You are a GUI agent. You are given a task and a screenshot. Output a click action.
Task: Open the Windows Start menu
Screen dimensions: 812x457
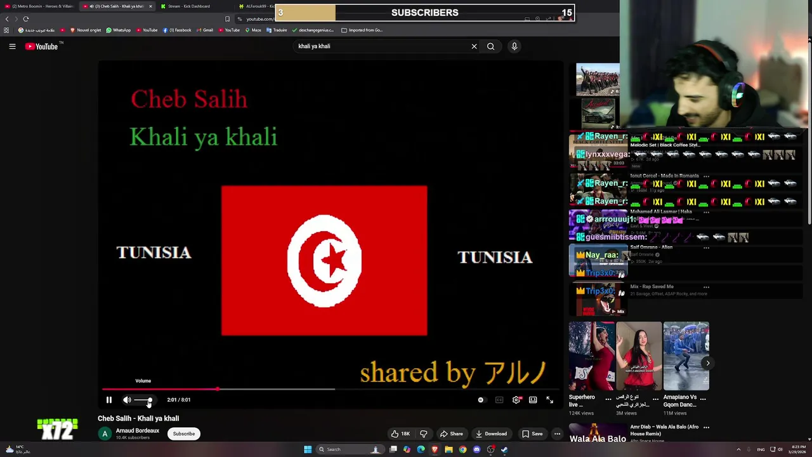308,449
